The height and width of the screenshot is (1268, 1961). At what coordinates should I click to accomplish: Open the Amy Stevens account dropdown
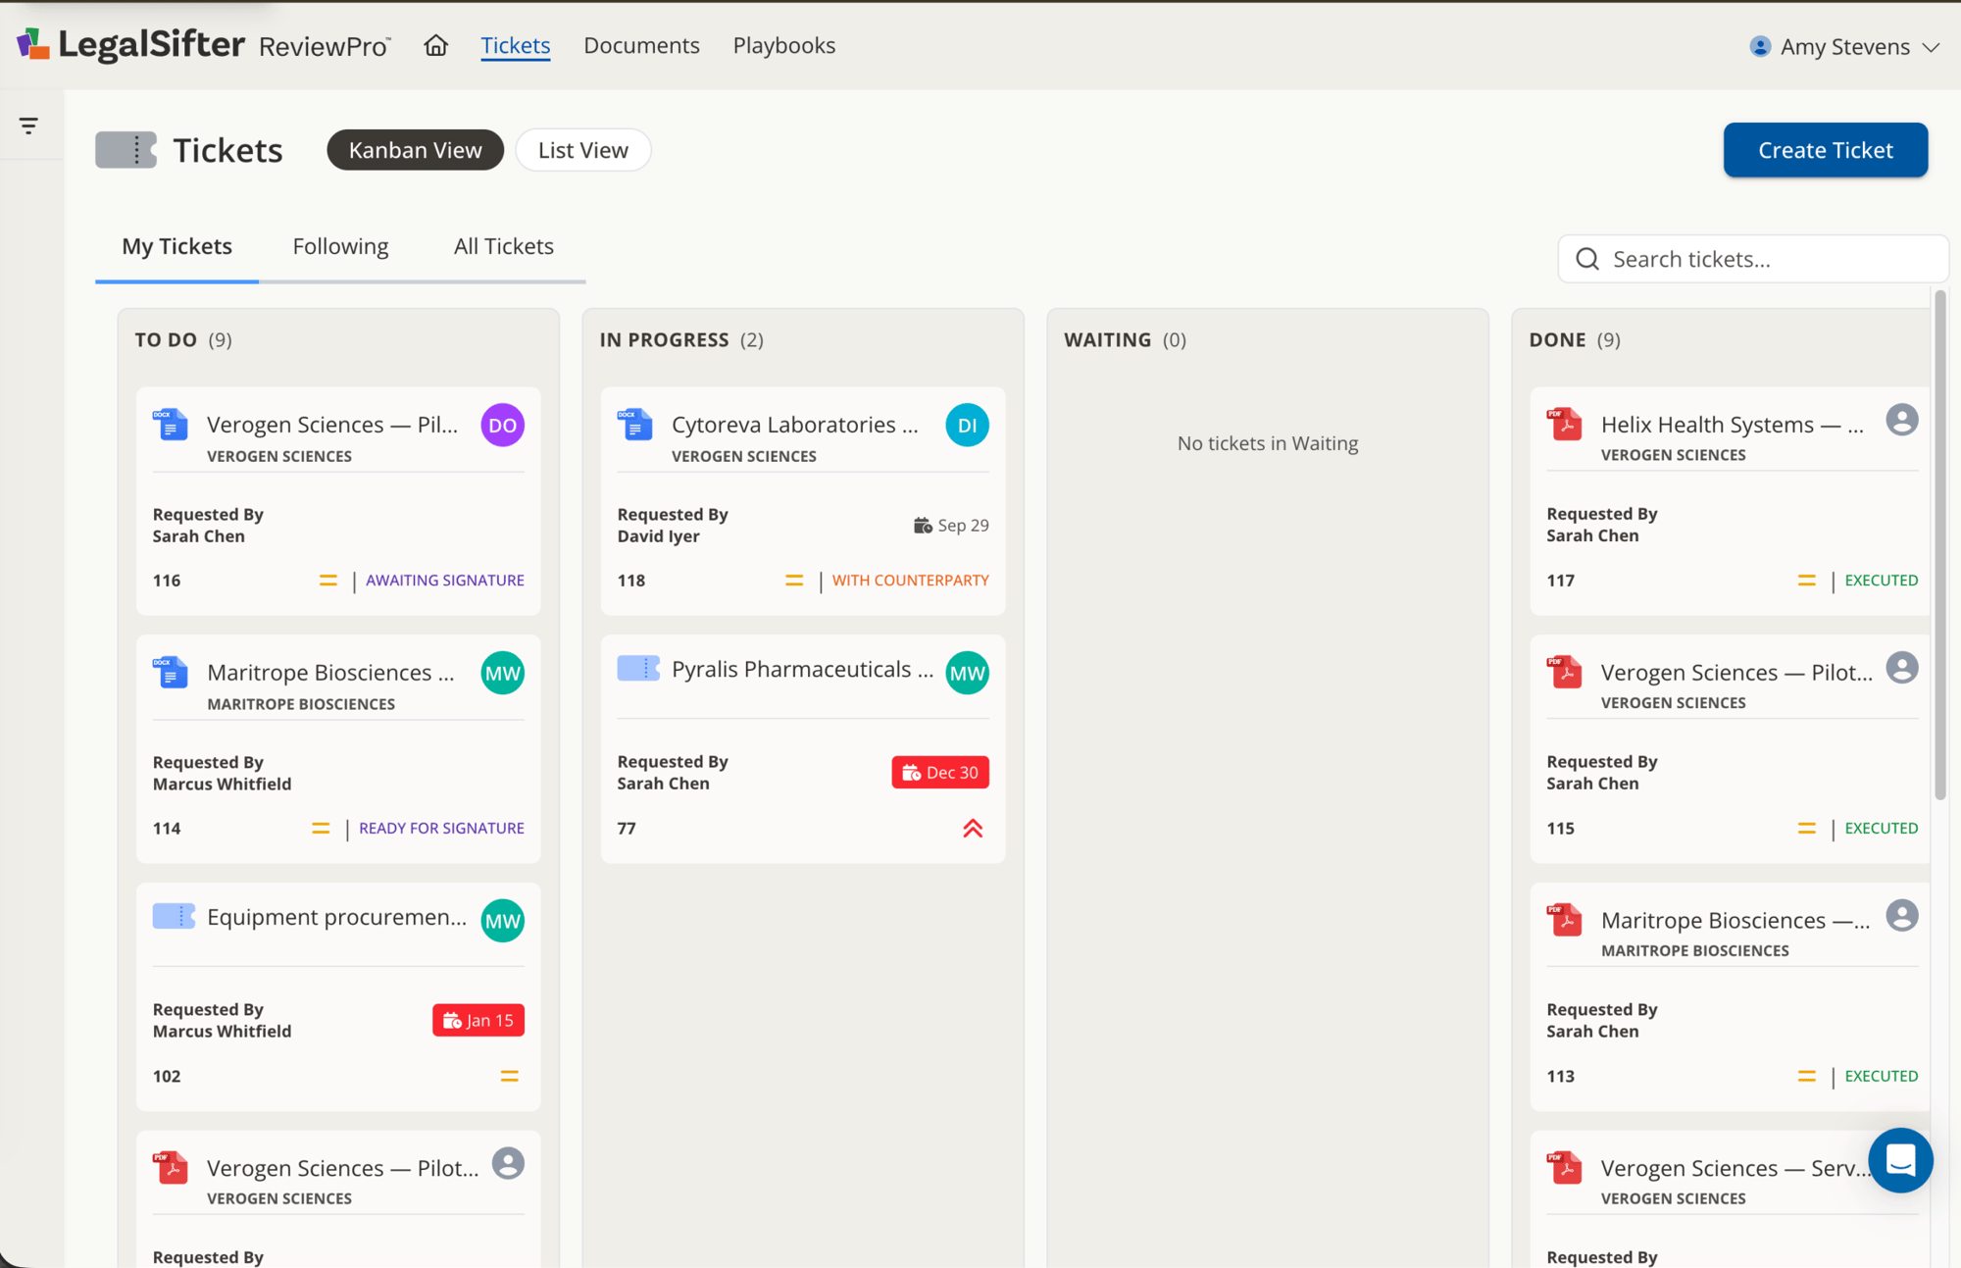pos(1844,46)
